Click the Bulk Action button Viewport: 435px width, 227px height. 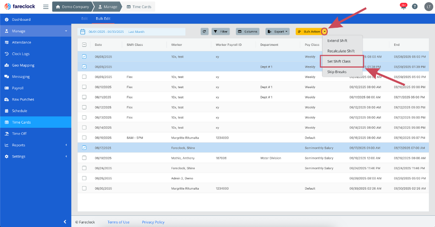point(309,32)
